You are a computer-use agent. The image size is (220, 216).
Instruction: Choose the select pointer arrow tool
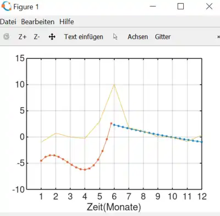coord(115,37)
